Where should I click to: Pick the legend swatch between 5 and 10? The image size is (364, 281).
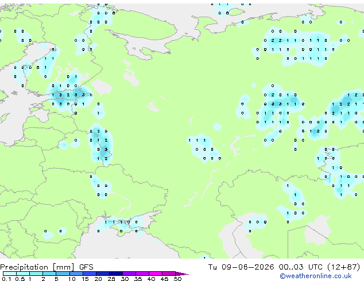click(x=63, y=274)
